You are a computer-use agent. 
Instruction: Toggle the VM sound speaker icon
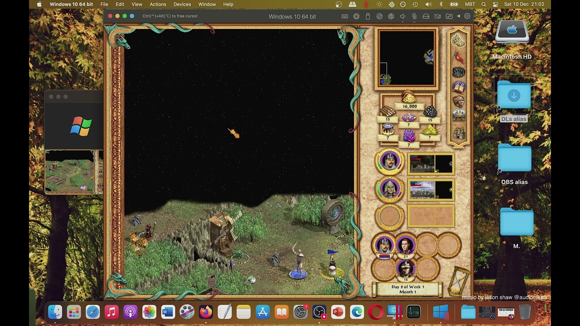point(402,16)
